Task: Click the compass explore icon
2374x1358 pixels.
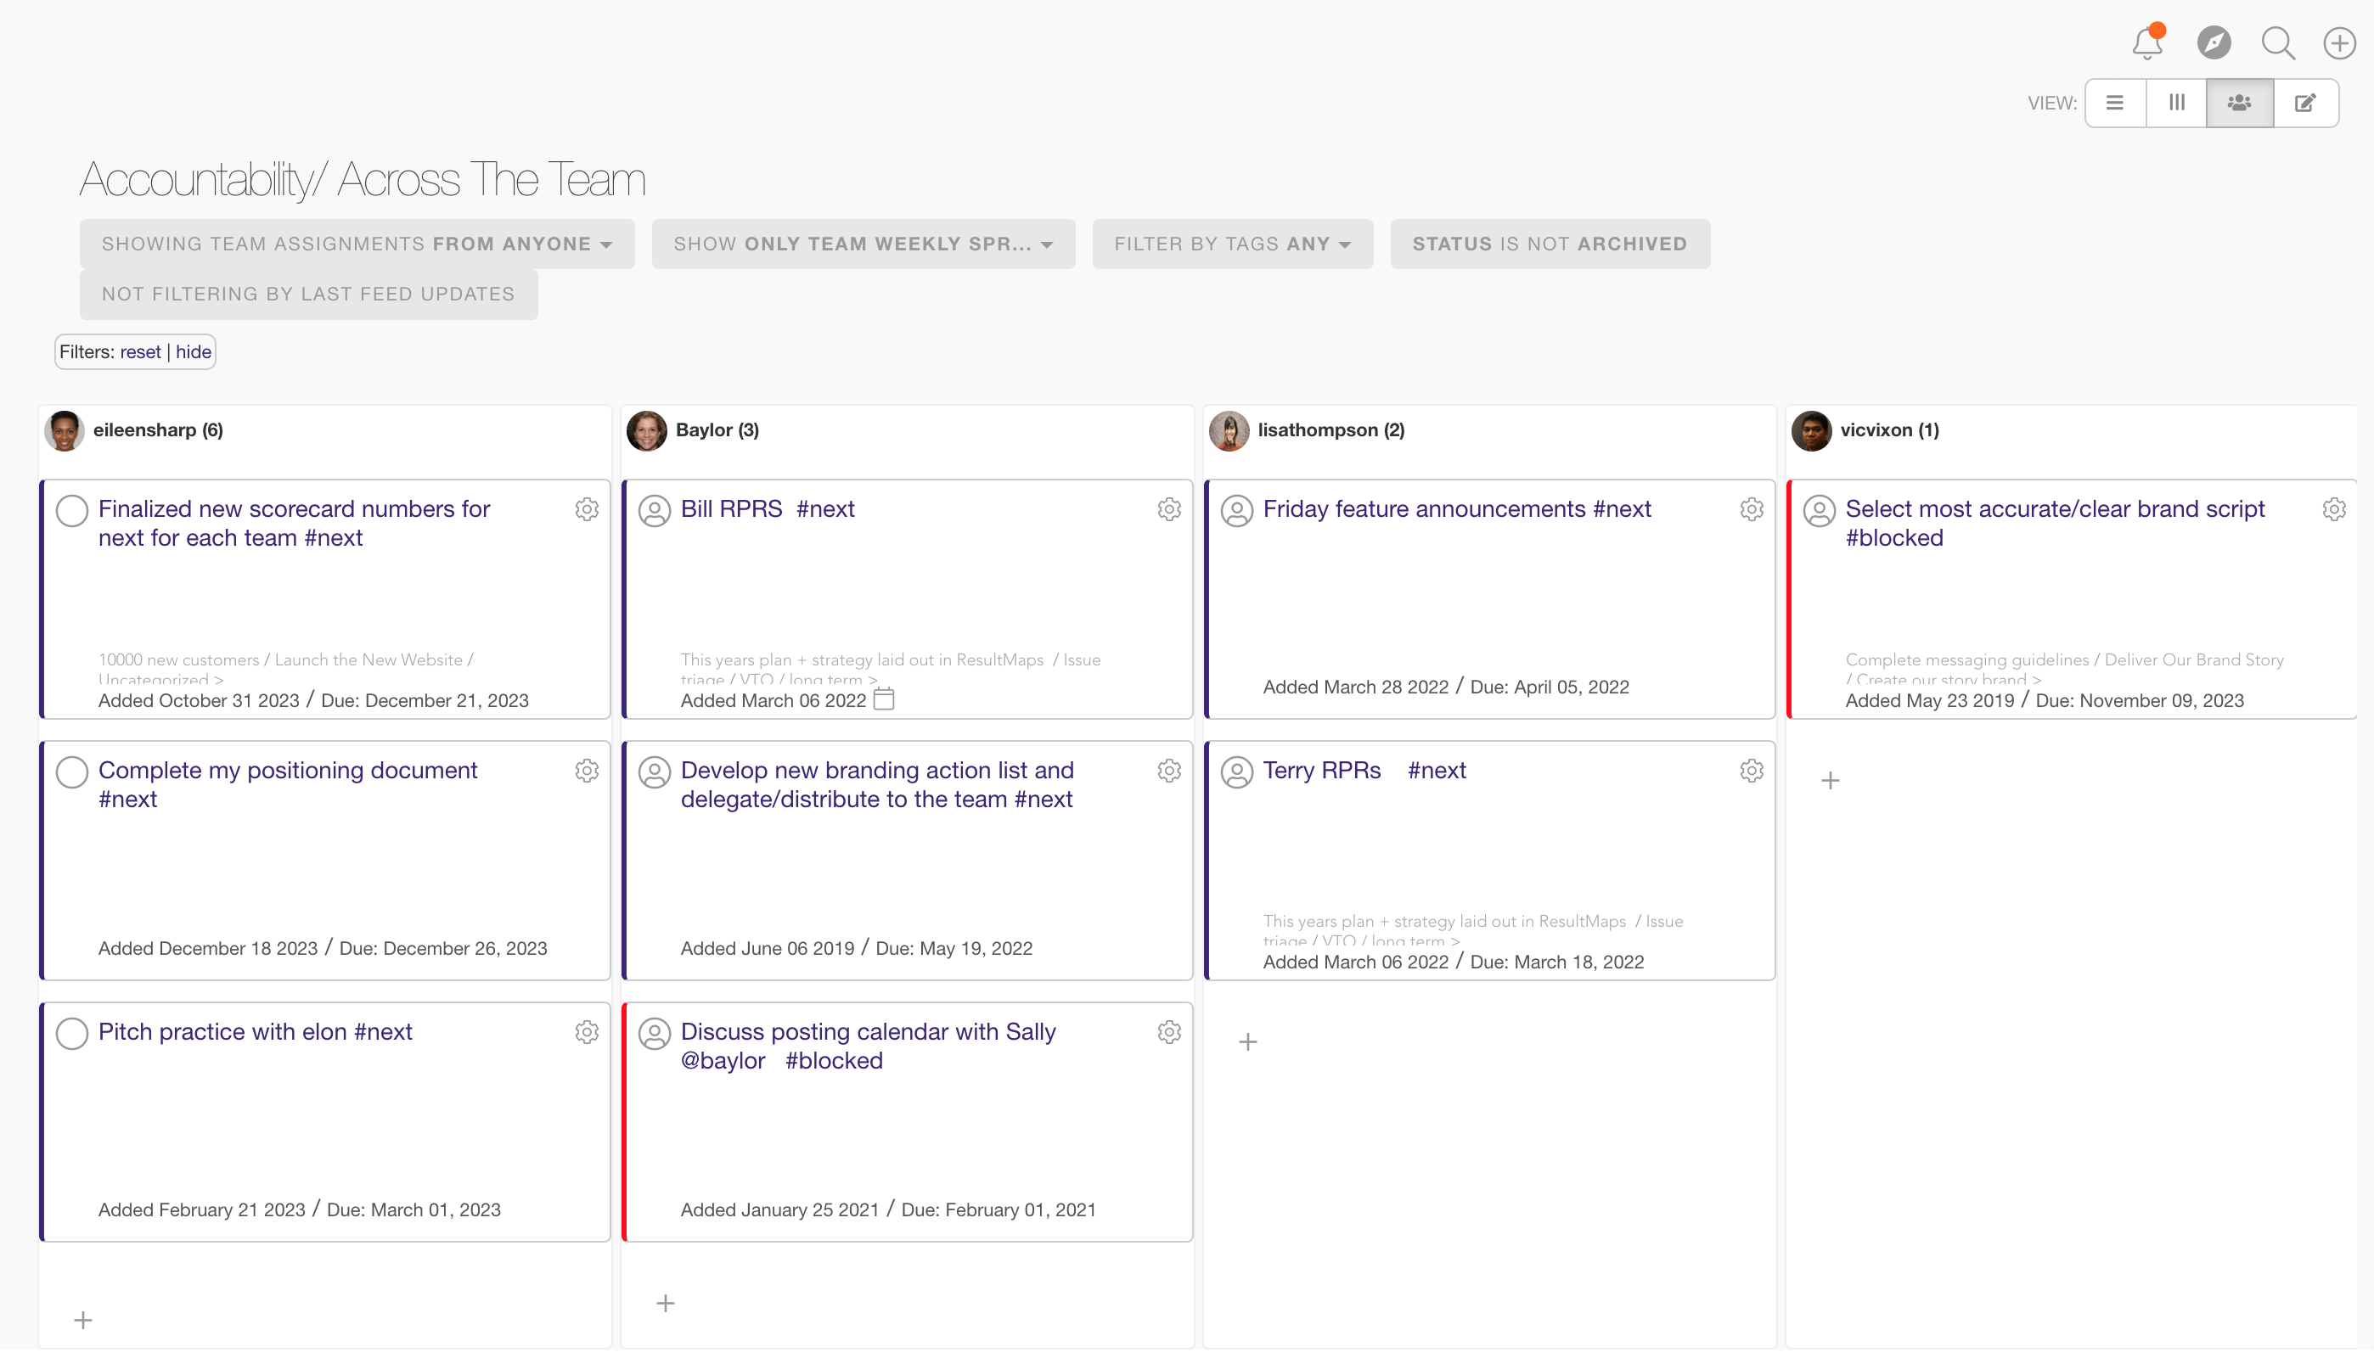Action: pyautogui.click(x=2214, y=43)
